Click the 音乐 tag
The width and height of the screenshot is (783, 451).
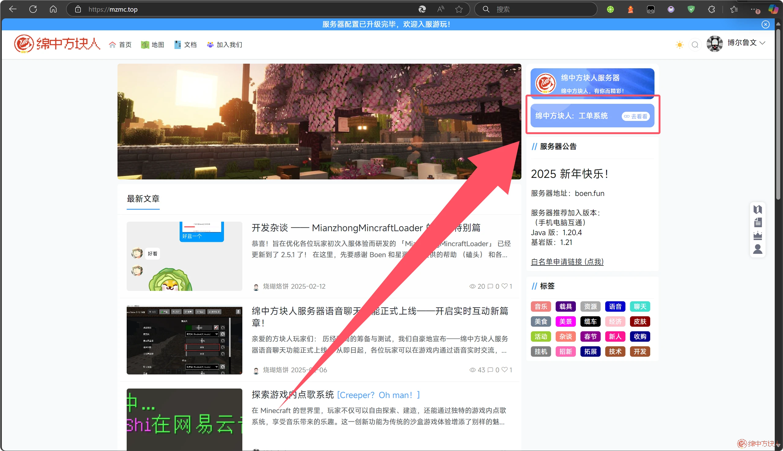[x=541, y=307]
